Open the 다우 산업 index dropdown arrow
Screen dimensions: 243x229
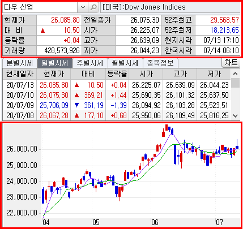click(83, 7)
